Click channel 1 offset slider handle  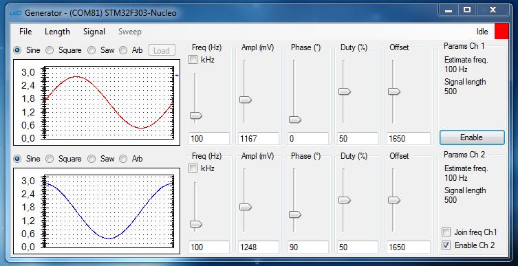pos(393,91)
